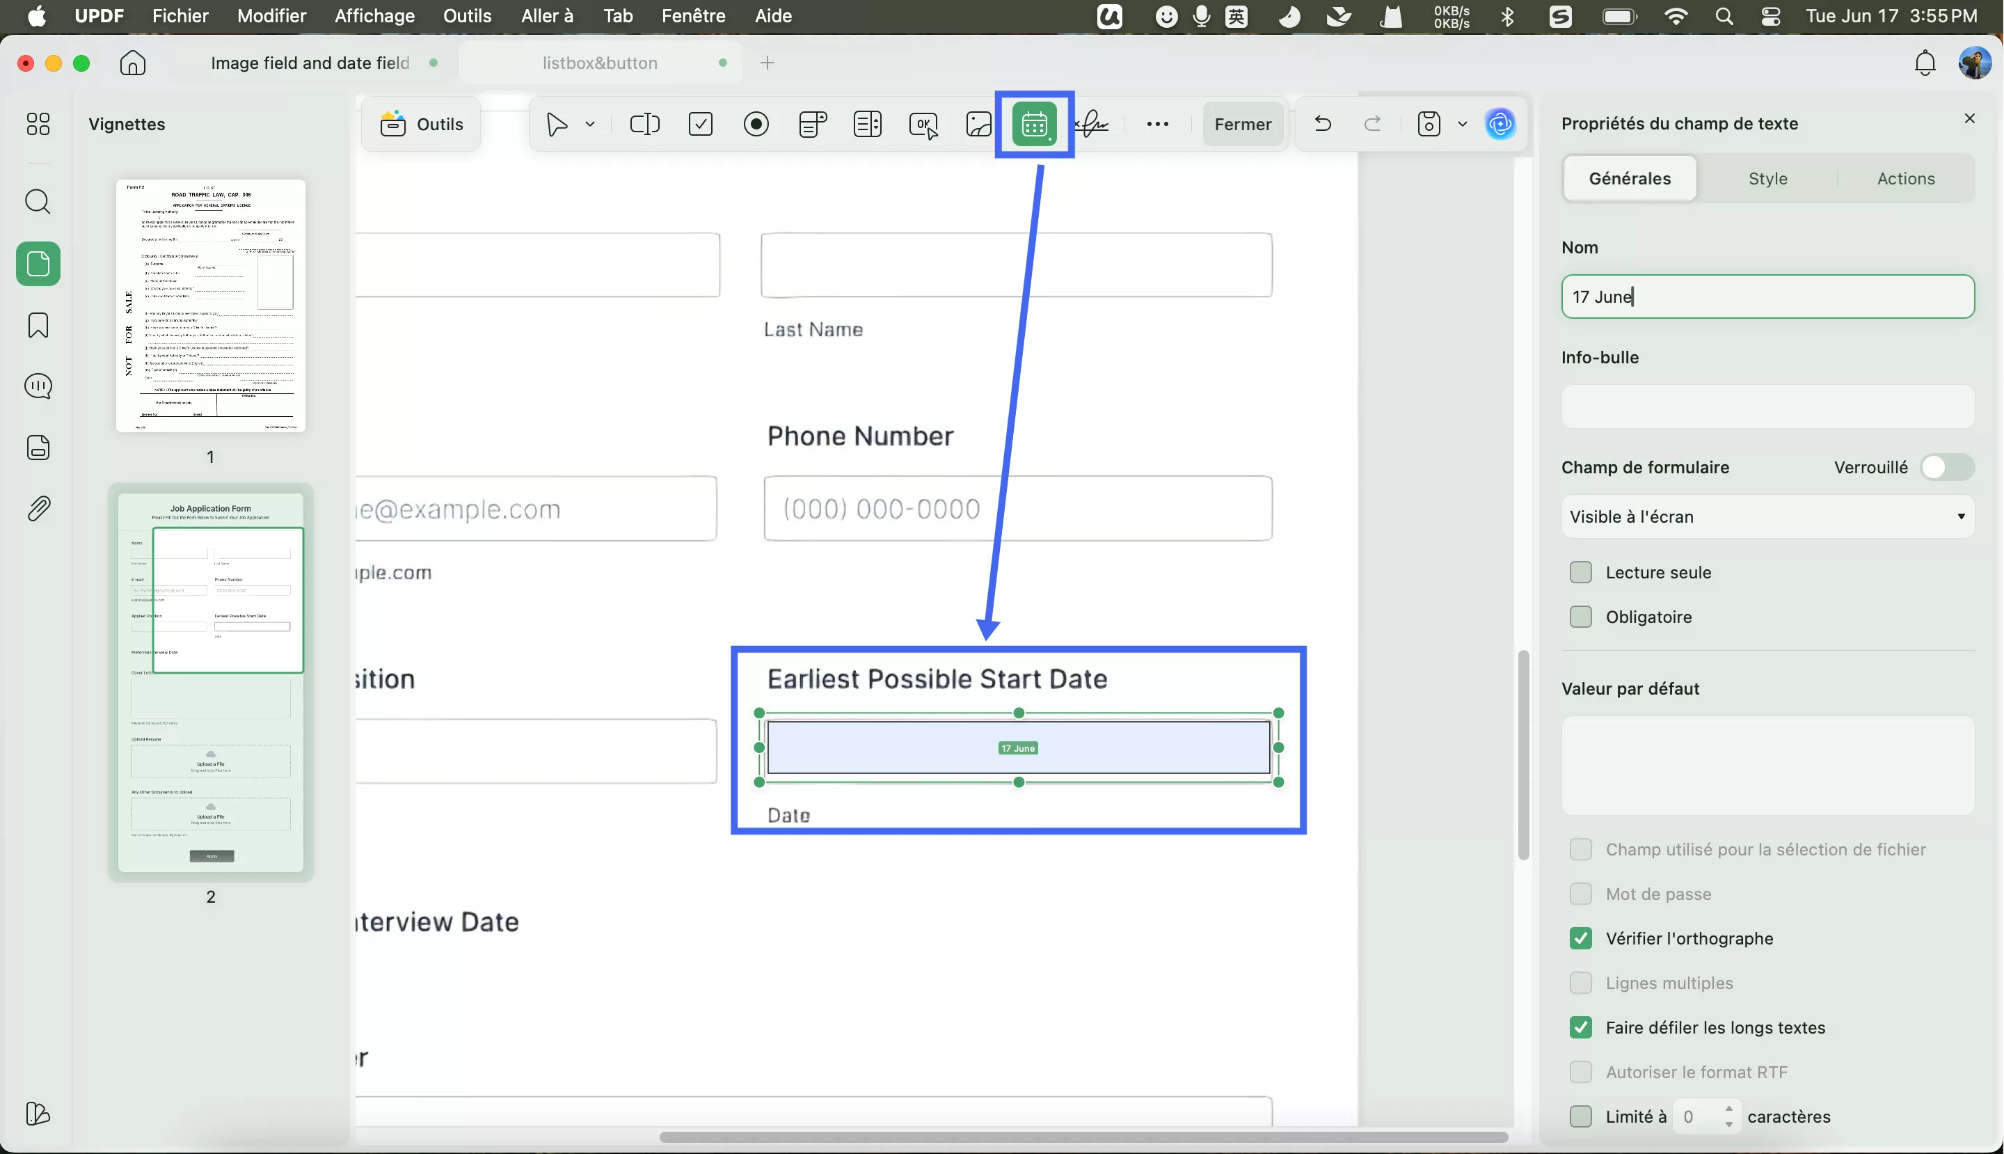The height and width of the screenshot is (1154, 2004).
Task: Close the text field properties panel
Action: (1969, 119)
